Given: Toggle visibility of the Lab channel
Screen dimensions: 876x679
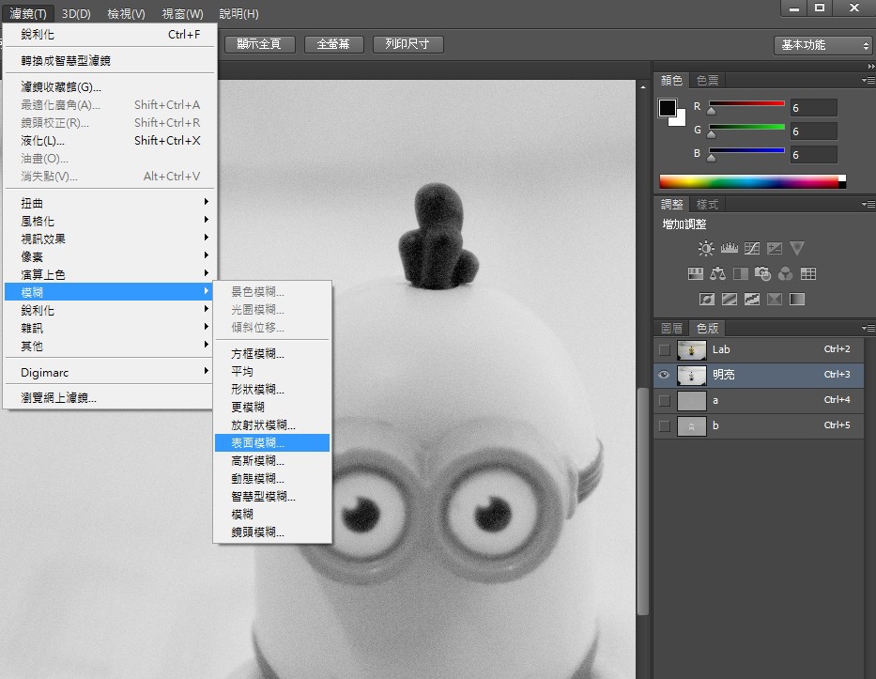Looking at the screenshot, I should pyautogui.click(x=664, y=350).
